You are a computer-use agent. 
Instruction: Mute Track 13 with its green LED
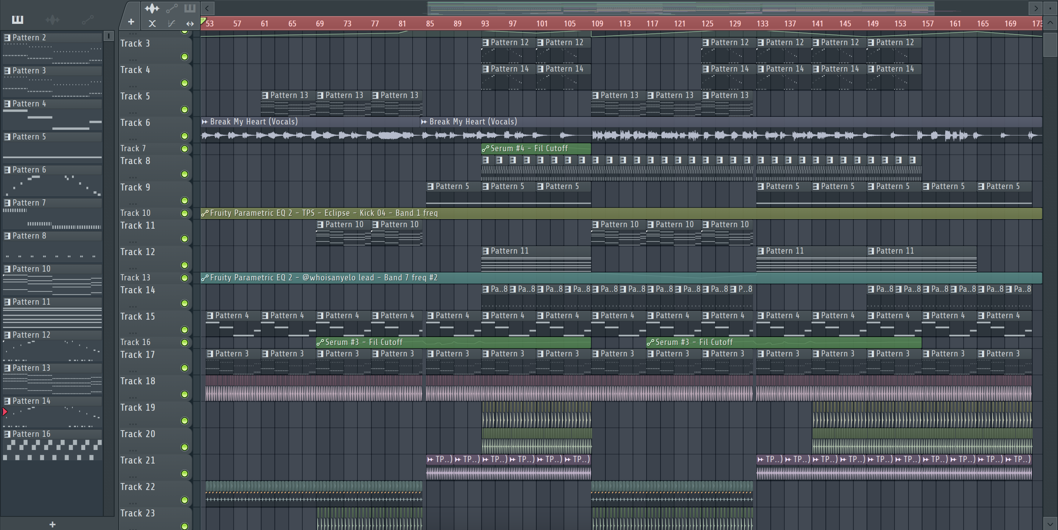tap(184, 278)
